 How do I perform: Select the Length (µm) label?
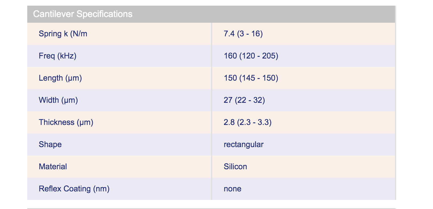pos(60,78)
